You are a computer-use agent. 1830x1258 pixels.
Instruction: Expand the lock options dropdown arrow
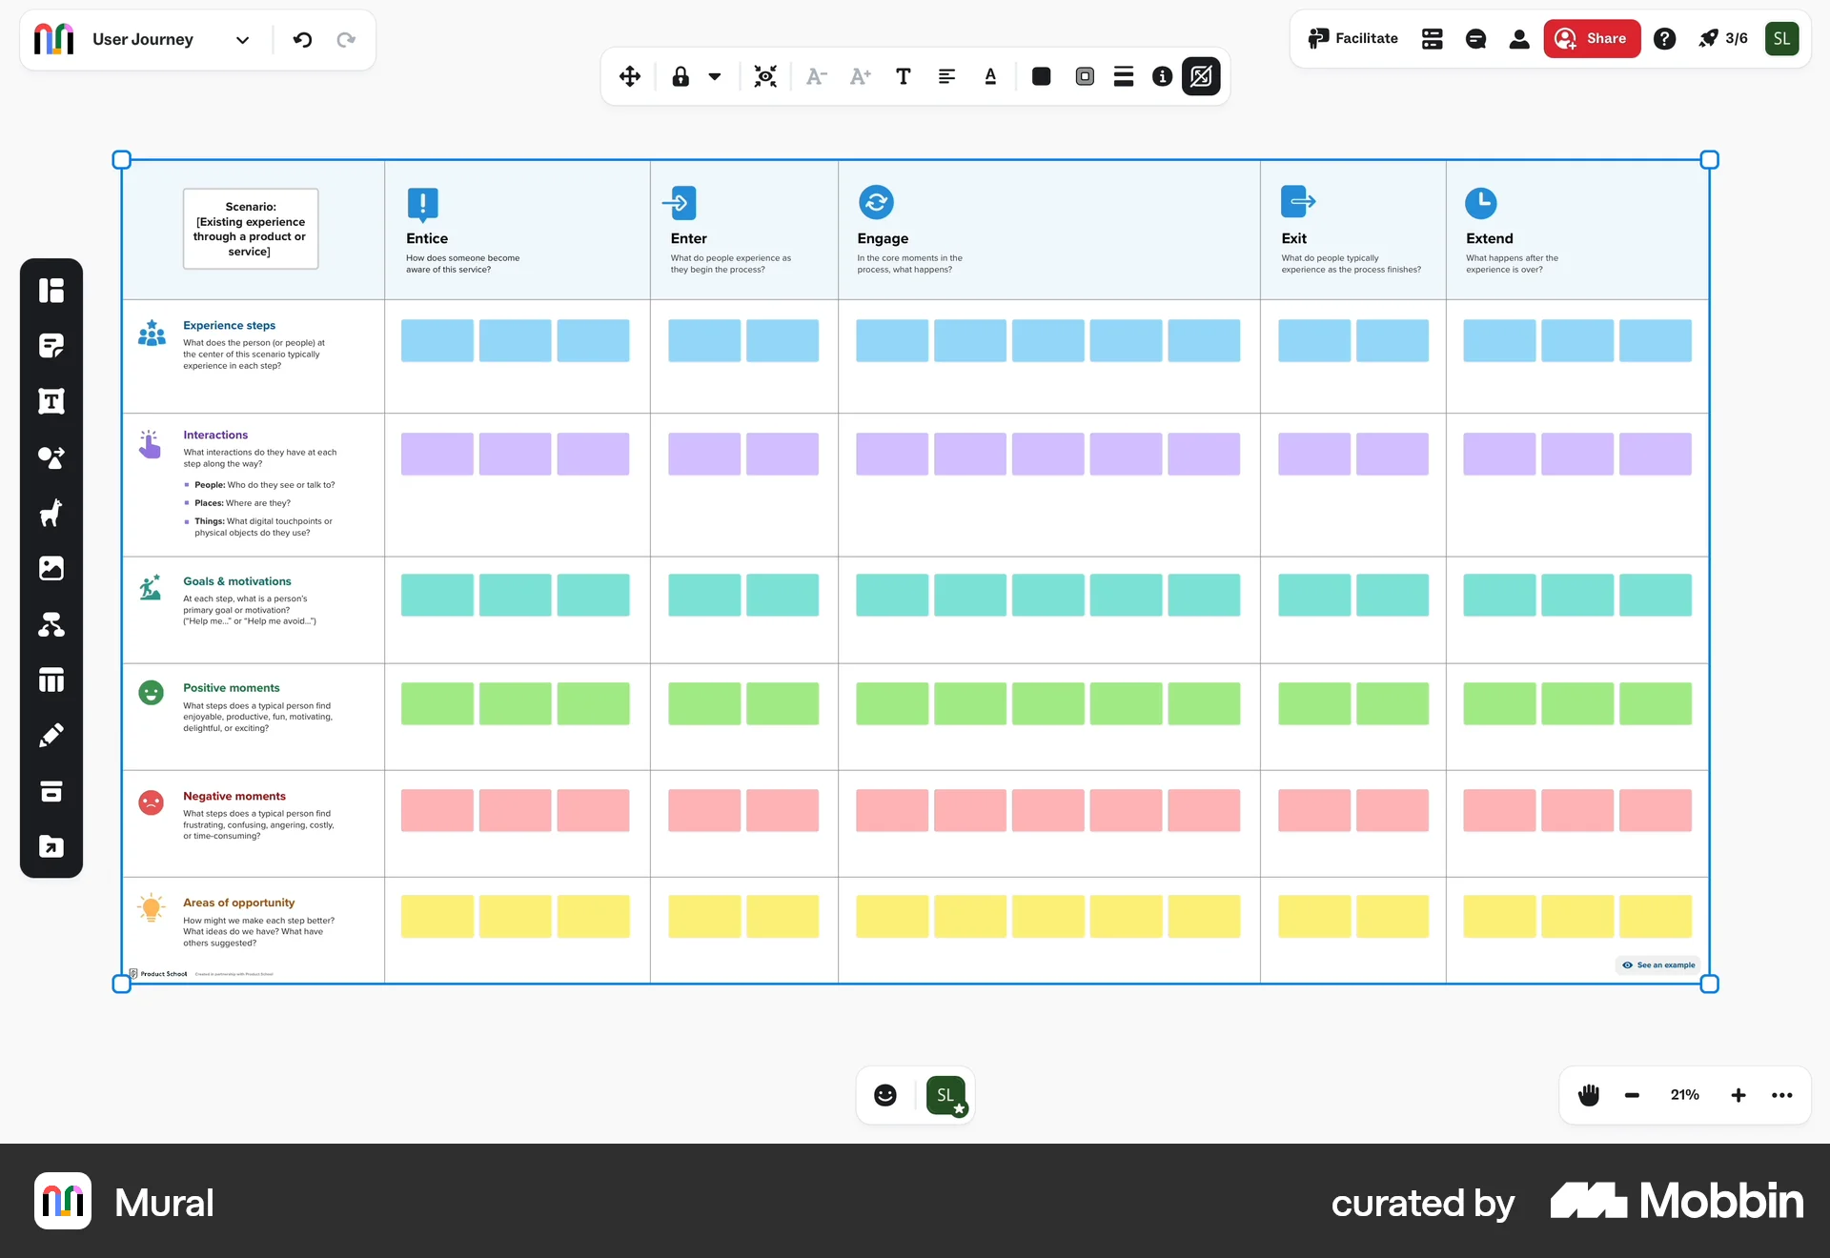pos(715,76)
